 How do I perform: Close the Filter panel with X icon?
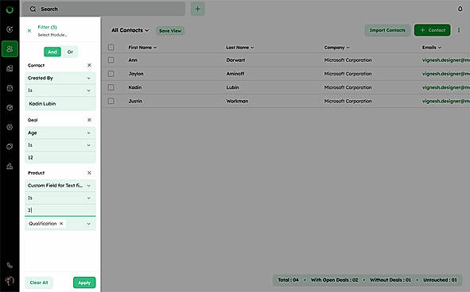pos(29,30)
